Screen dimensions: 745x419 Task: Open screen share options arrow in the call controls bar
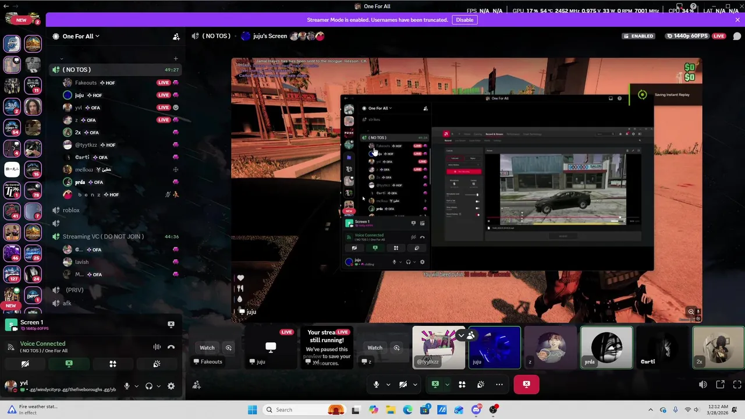[x=447, y=385]
